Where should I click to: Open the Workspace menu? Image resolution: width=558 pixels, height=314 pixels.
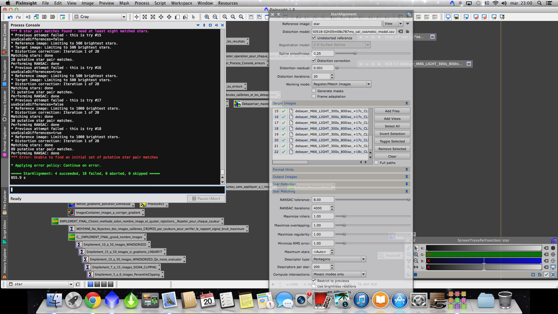(182, 3)
